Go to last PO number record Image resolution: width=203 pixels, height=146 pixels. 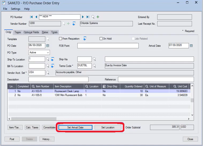point(88,17)
